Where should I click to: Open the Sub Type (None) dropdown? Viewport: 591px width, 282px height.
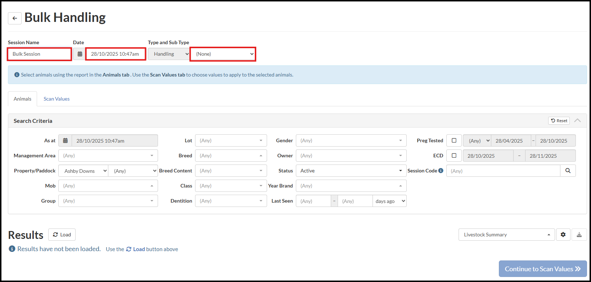point(223,54)
